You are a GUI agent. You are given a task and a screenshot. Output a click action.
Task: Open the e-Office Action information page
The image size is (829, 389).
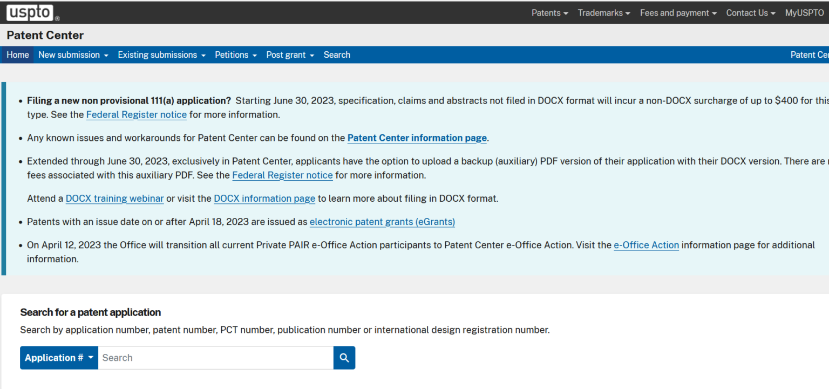(646, 245)
